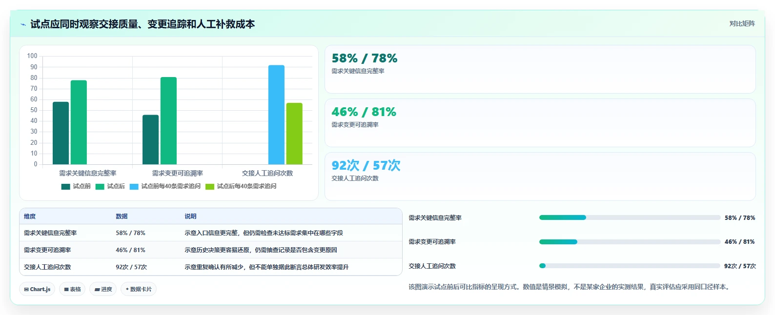775x315 pixels.
Task: Toggle the 试点前每40条需求追问 legend item
Action: 165,186
